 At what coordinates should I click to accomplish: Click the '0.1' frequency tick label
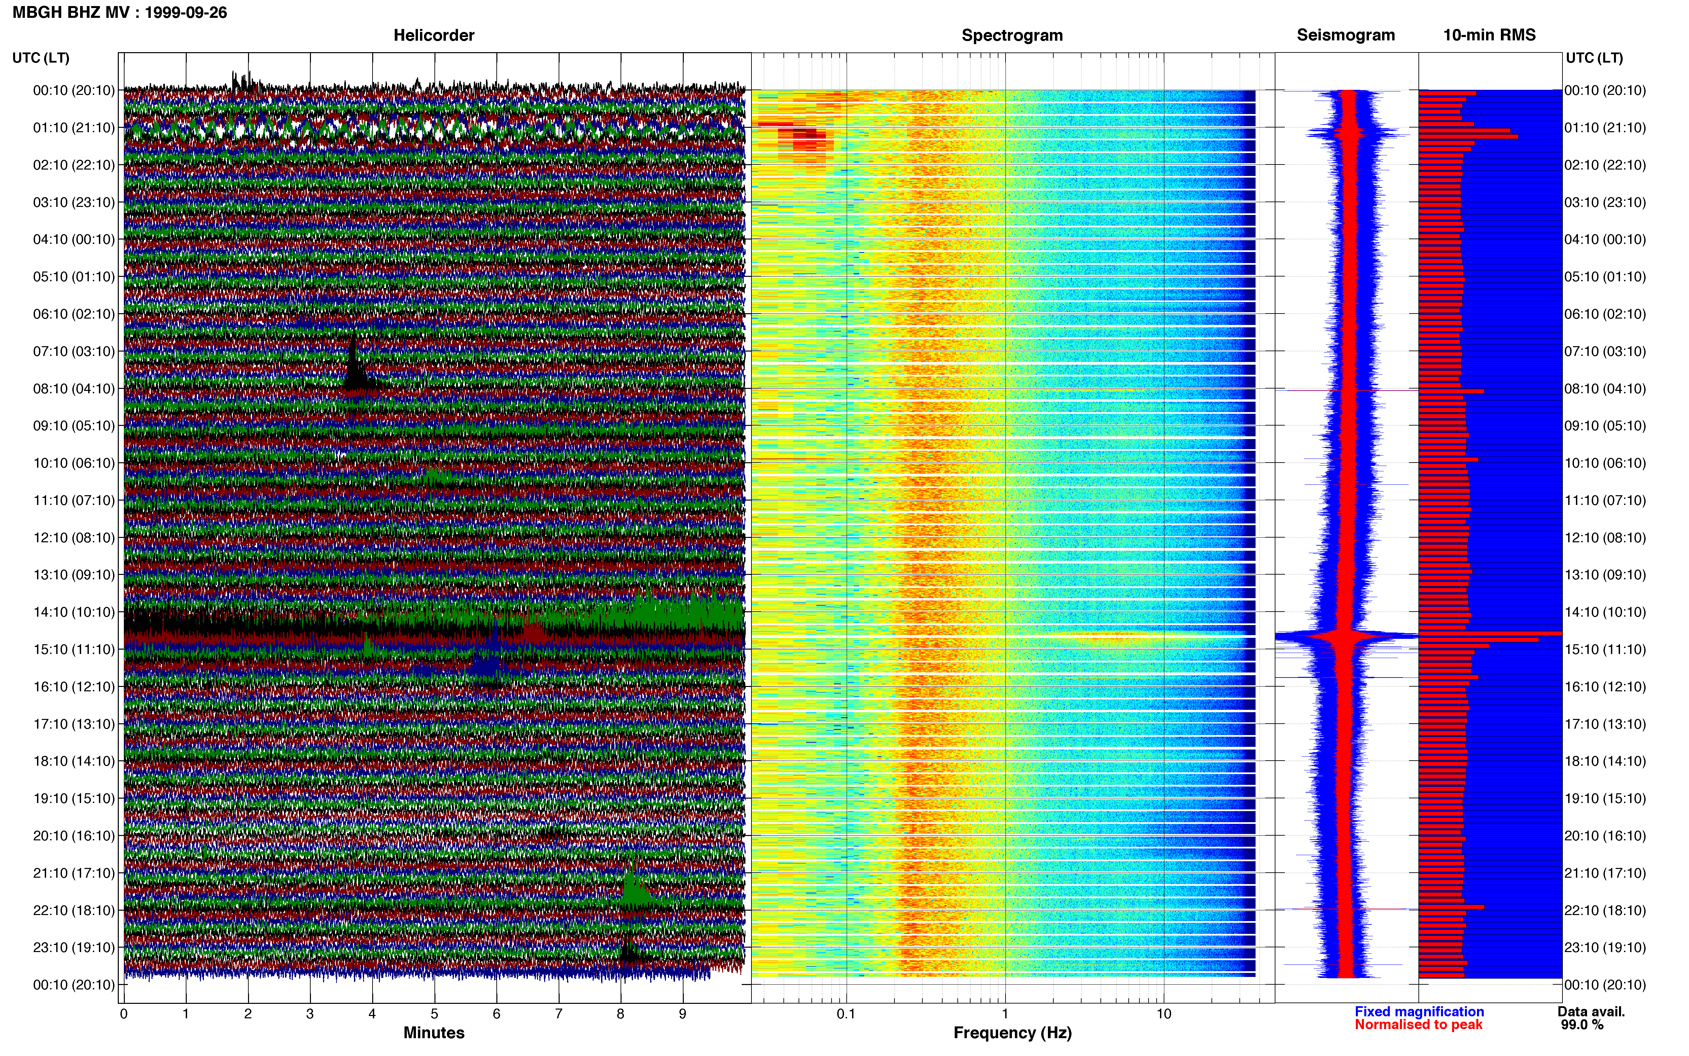846,1013
